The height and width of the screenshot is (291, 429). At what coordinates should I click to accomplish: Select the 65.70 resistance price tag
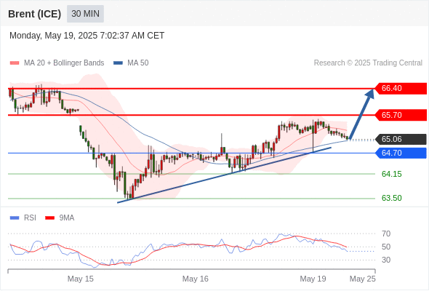401,115
